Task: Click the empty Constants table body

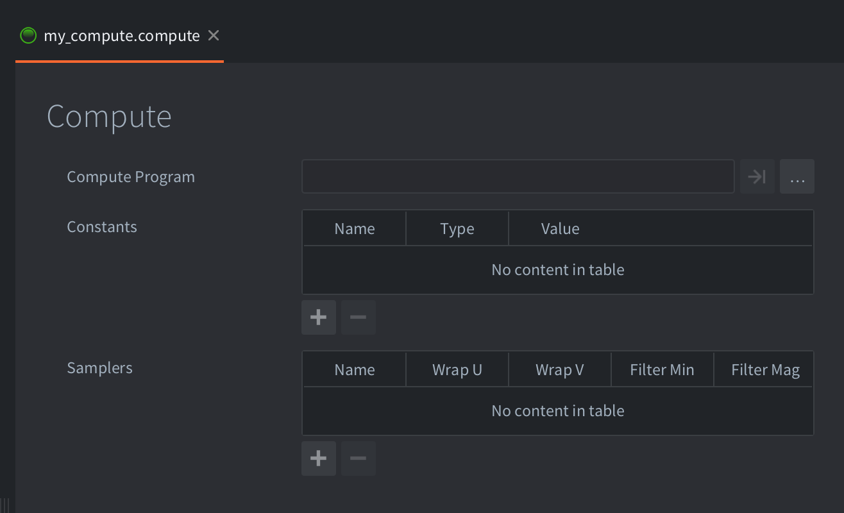Action: click(x=557, y=270)
